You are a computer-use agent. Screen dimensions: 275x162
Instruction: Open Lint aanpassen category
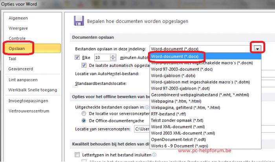[x=23, y=80]
